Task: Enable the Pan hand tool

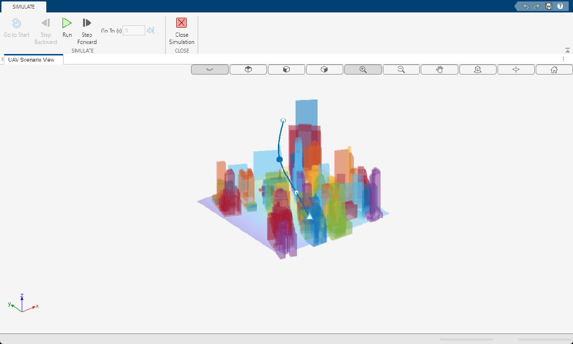Action: point(439,70)
